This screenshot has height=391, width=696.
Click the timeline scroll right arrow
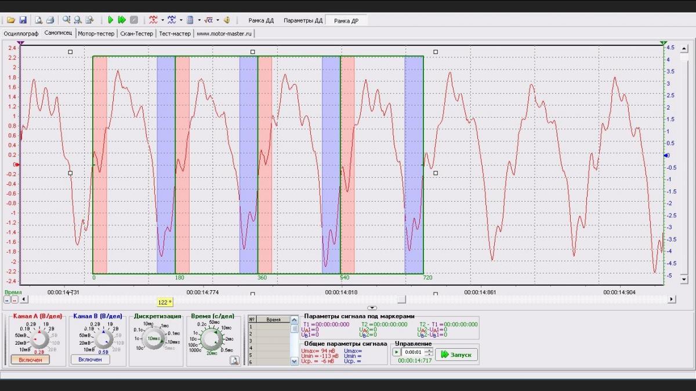tap(672, 299)
